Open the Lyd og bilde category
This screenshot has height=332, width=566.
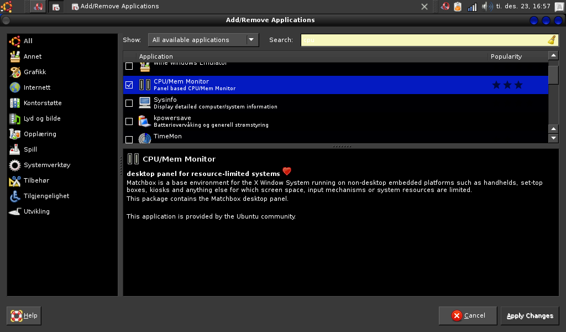pyautogui.click(x=35, y=118)
